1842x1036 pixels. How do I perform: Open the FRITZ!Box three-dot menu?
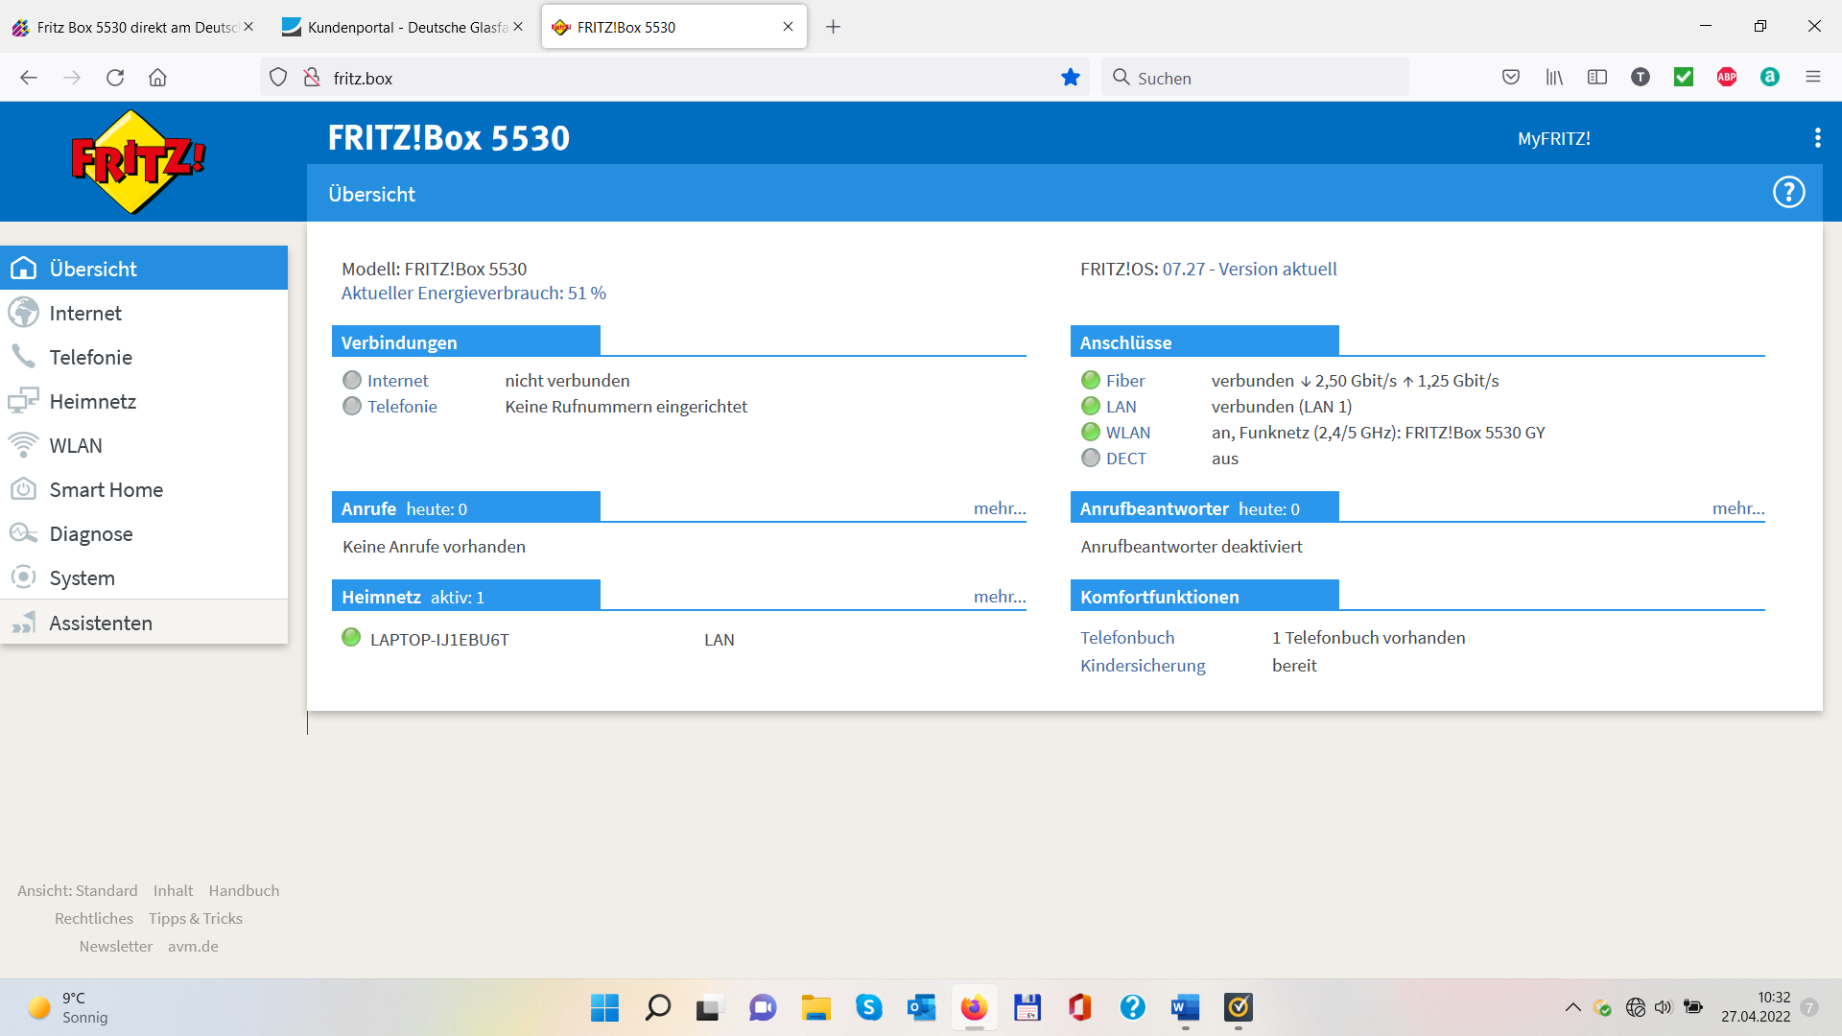click(x=1817, y=138)
